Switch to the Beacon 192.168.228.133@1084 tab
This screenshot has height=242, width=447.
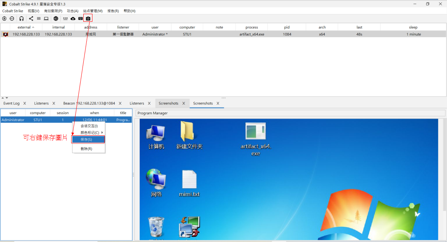click(89, 103)
